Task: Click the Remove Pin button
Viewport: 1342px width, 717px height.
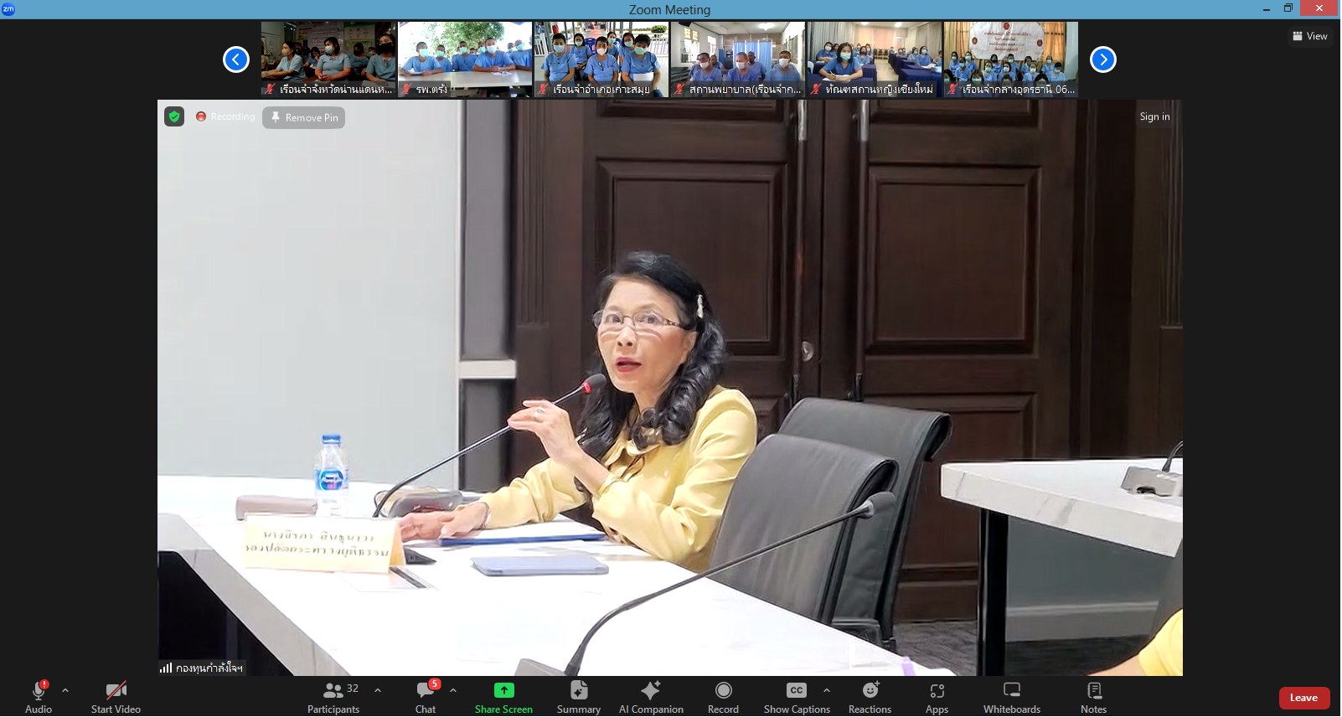Action: (x=304, y=117)
